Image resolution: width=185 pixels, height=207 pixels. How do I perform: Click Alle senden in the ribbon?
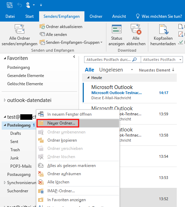[x=53, y=35]
